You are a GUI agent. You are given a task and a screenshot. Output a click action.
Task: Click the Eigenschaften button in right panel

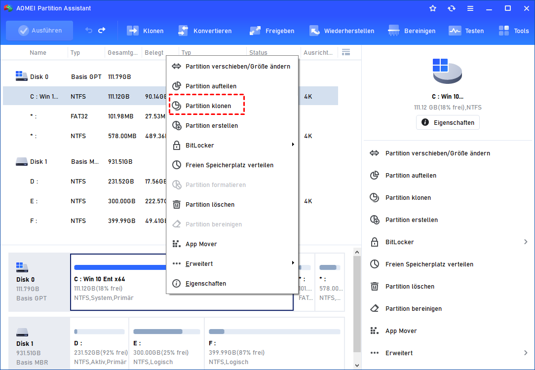click(448, 122)
